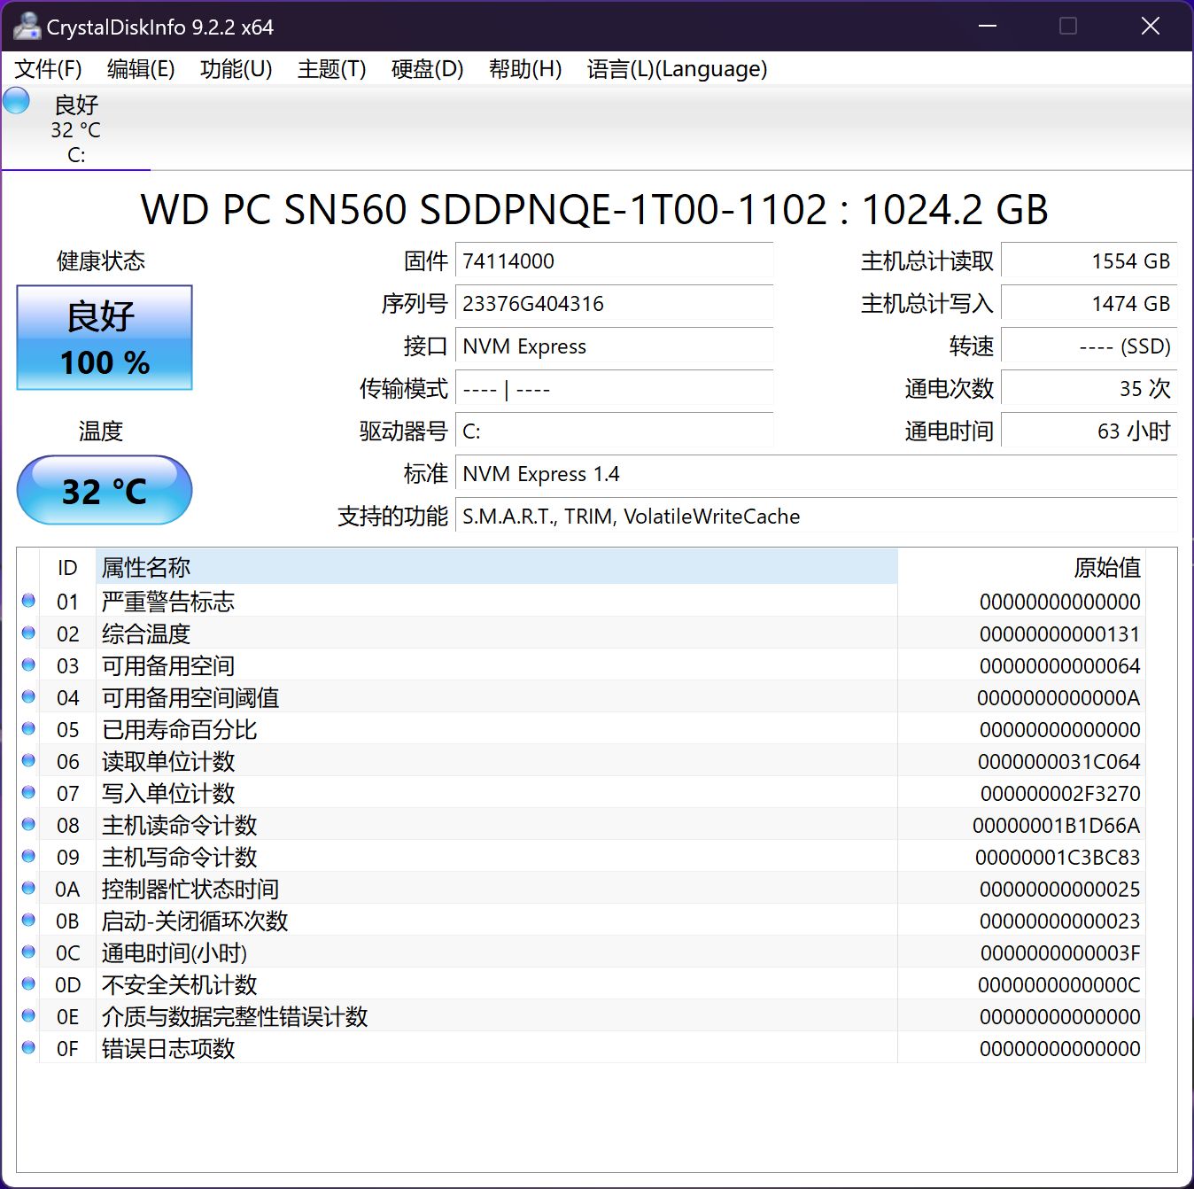Click the 转速 label
Screen dimensions: 1194x1189
972,346
